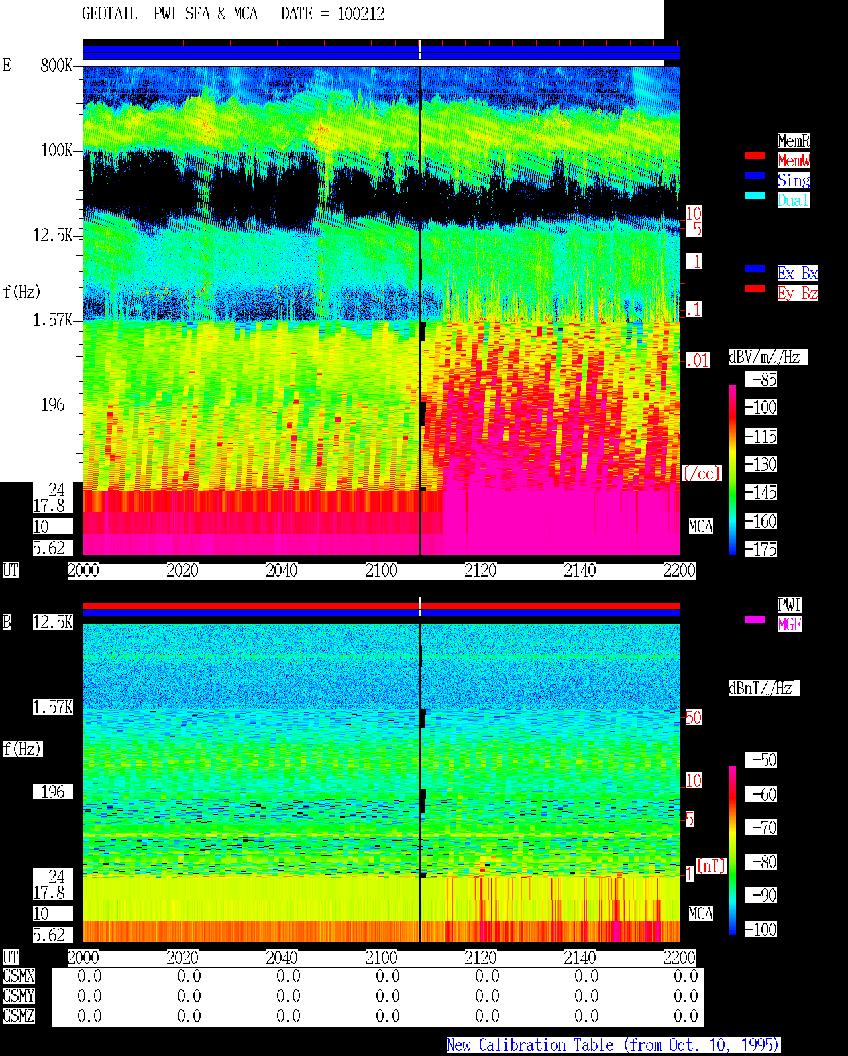Click the '2040' UT tick under the B panel
This screenshot has height=1056, width=848.
click(282, 957)
